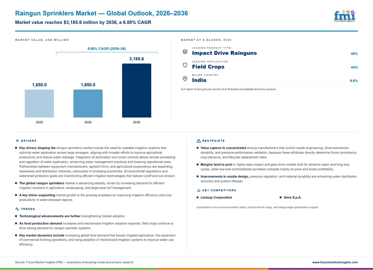Click the Trends section heading
This screenshot has width=373, height=270.
tap(28, 209)
